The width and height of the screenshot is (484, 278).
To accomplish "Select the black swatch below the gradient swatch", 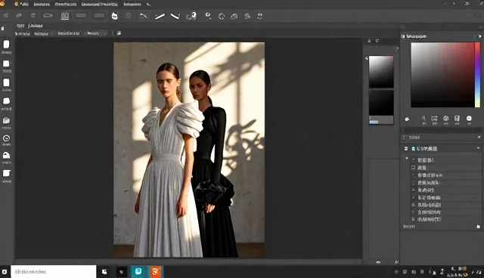I will [381, 103].
